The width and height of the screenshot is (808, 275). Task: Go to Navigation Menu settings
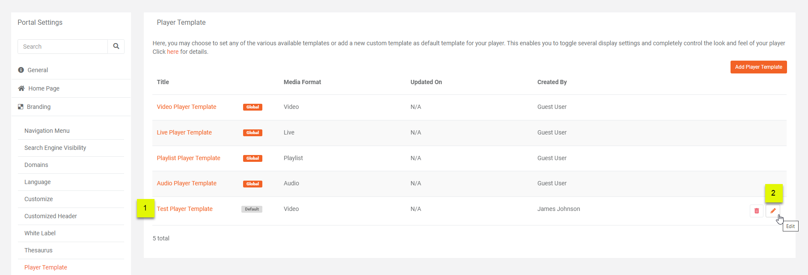click(47, 131)
